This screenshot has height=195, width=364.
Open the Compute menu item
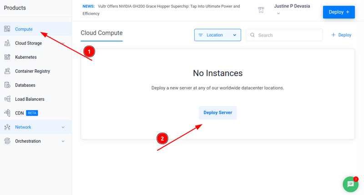36,29
